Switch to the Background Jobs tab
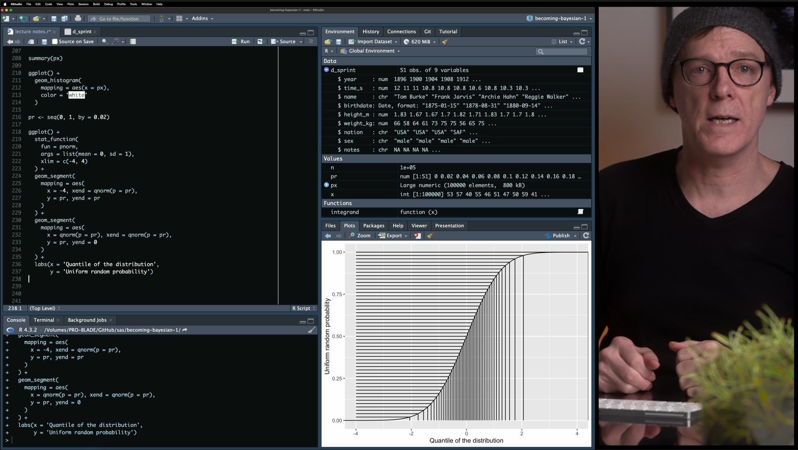The height and width of the screenshot is (450, 798). click(87, 320)
